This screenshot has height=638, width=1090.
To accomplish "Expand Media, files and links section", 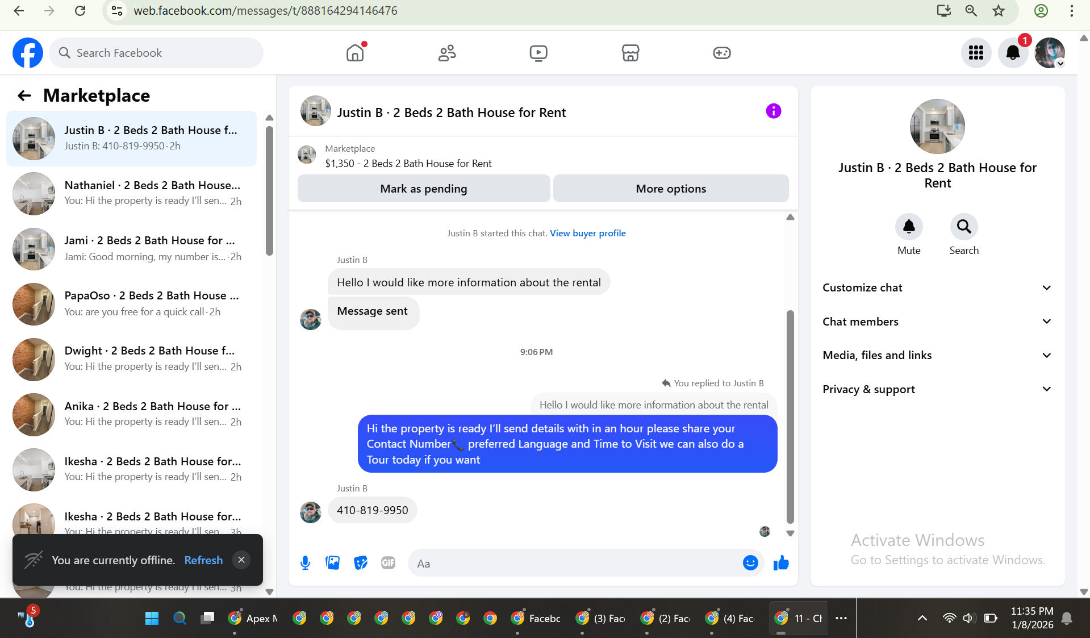I will coord(937,355).
